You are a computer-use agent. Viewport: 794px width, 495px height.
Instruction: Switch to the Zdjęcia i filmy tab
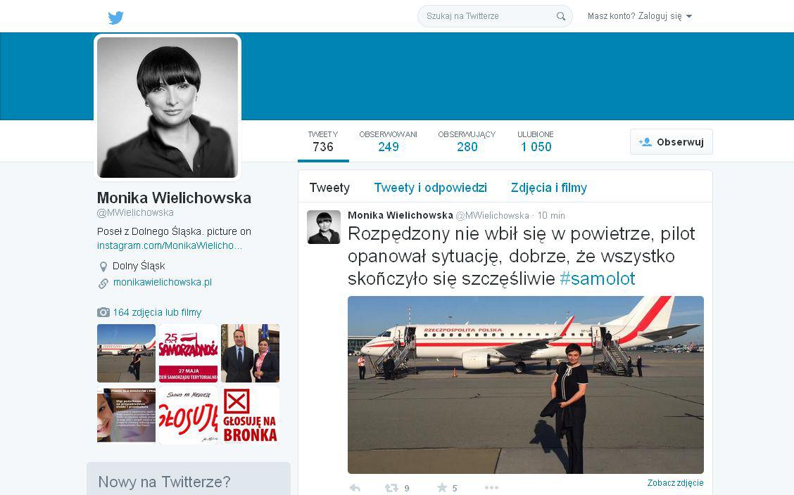pyautogui.click(x=549, y=188)
